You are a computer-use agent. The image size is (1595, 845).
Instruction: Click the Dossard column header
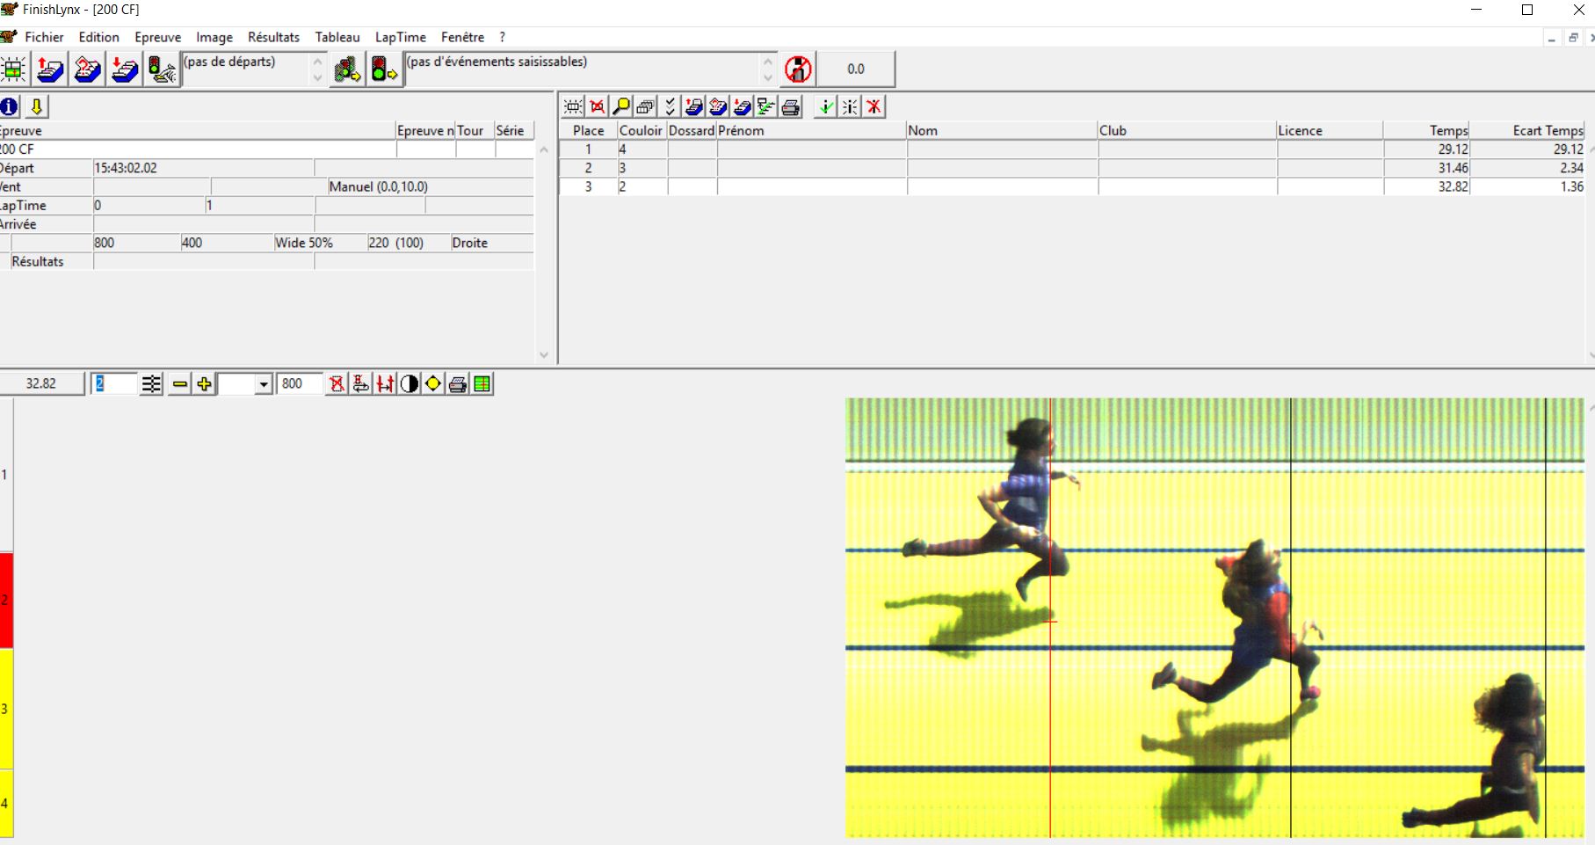pos(692,130)
